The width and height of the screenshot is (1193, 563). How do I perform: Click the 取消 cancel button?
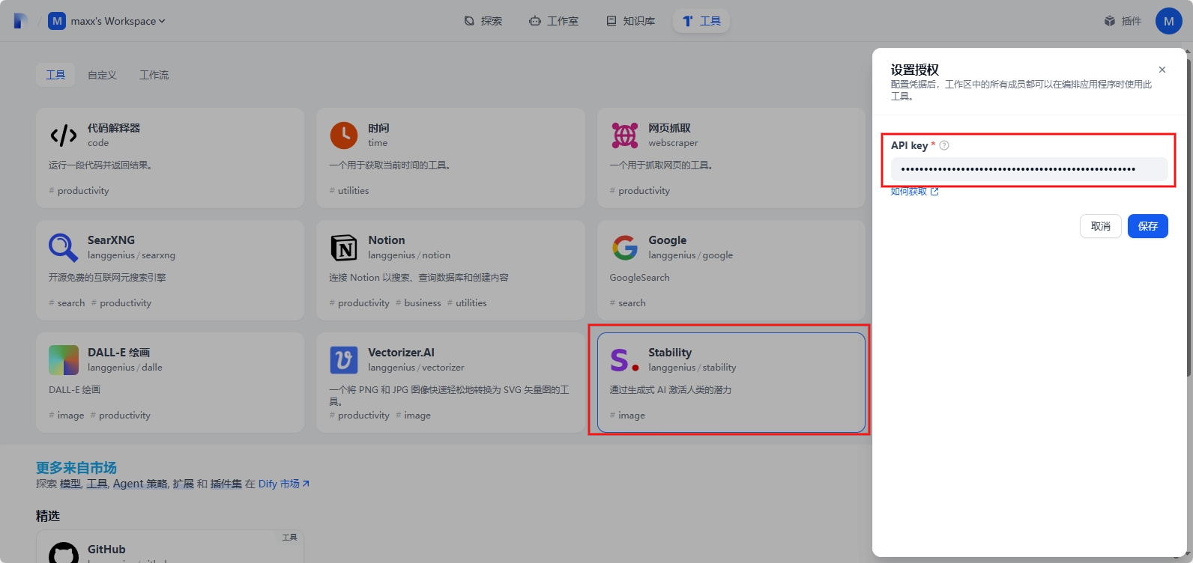point(1100,226)
